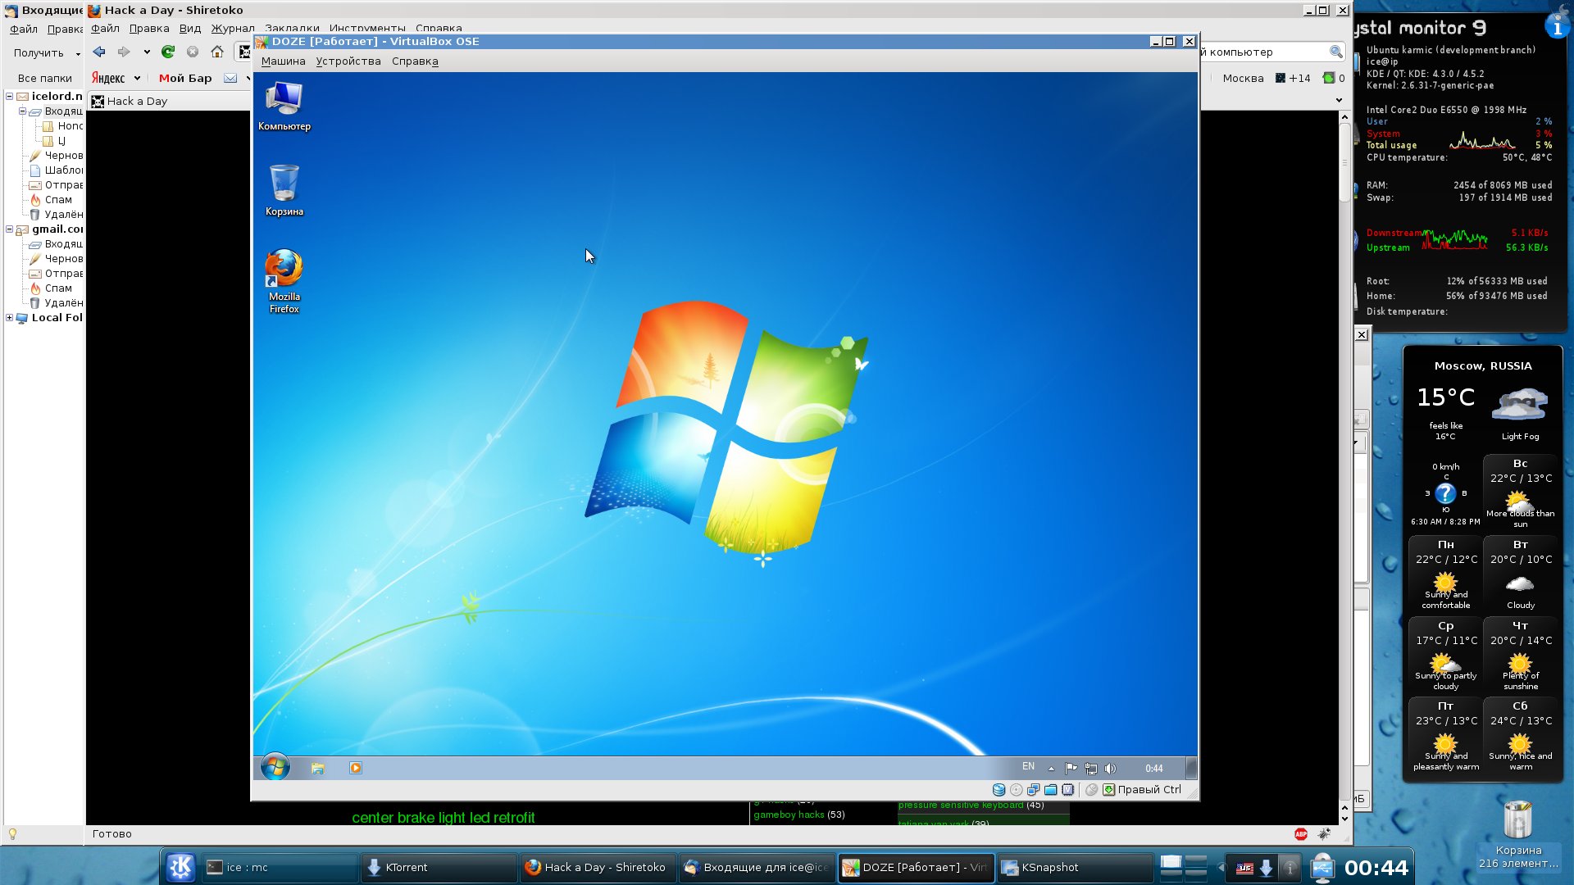Open the Windows 7 Start orb
1574x885 pixels.
275,768
